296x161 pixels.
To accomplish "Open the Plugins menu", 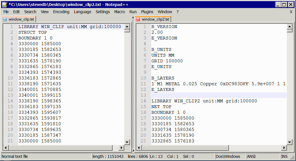I will click(x=147, y=12).
